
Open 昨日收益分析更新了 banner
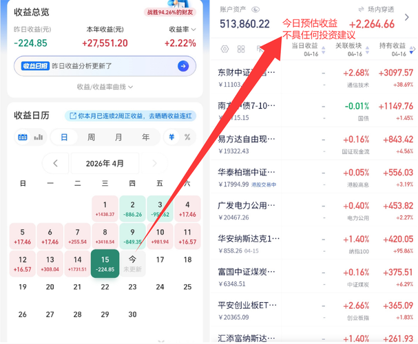(x=105, y=66)
